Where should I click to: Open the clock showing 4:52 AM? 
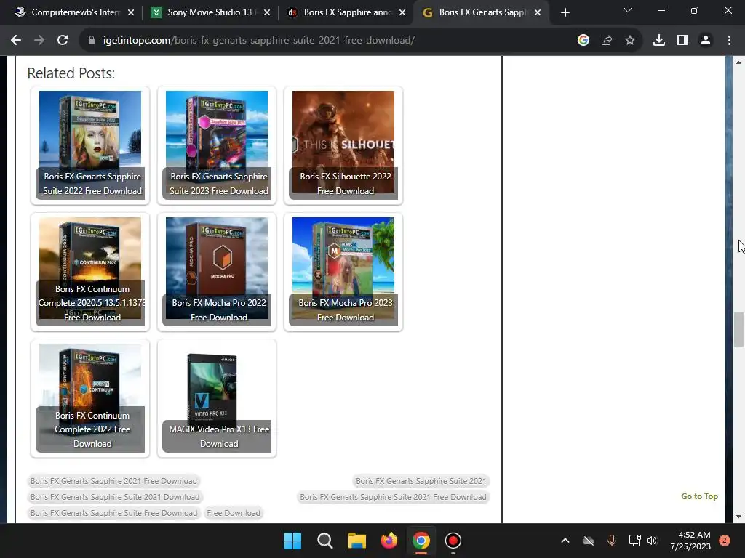tap(690, 541)
